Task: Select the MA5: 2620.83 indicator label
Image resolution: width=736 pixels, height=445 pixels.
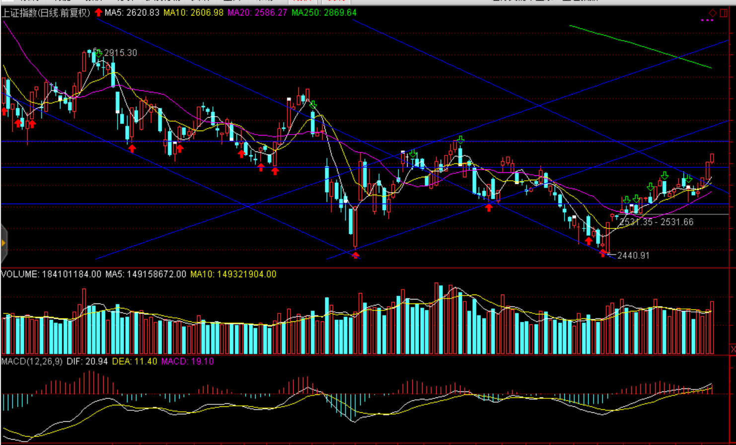Action: [132, 12]
